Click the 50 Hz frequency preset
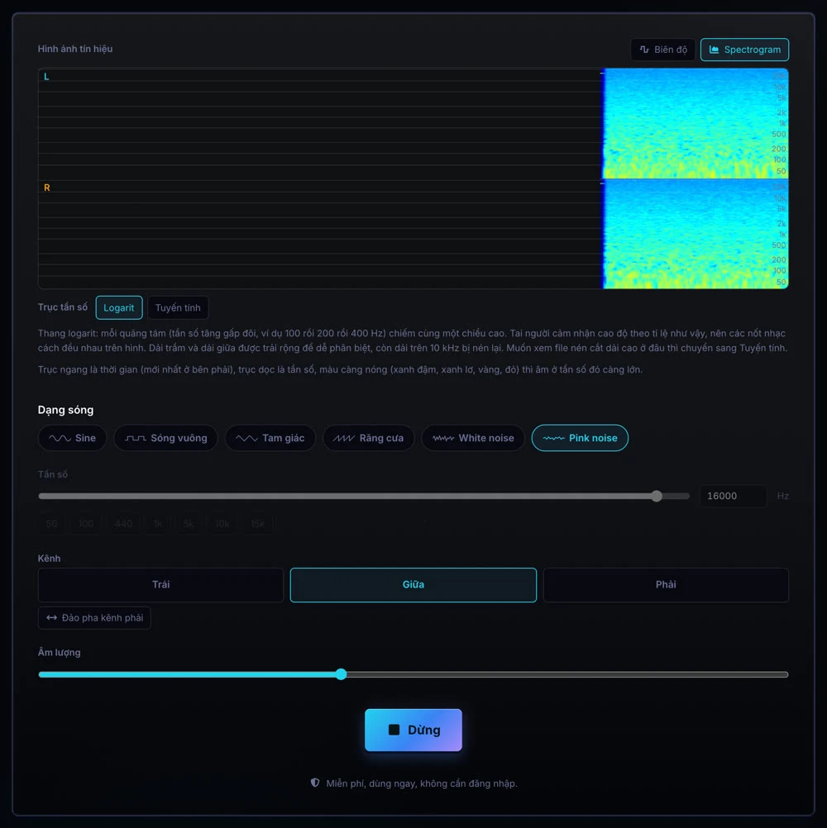The image size is (827, 828). click(52, 524)
